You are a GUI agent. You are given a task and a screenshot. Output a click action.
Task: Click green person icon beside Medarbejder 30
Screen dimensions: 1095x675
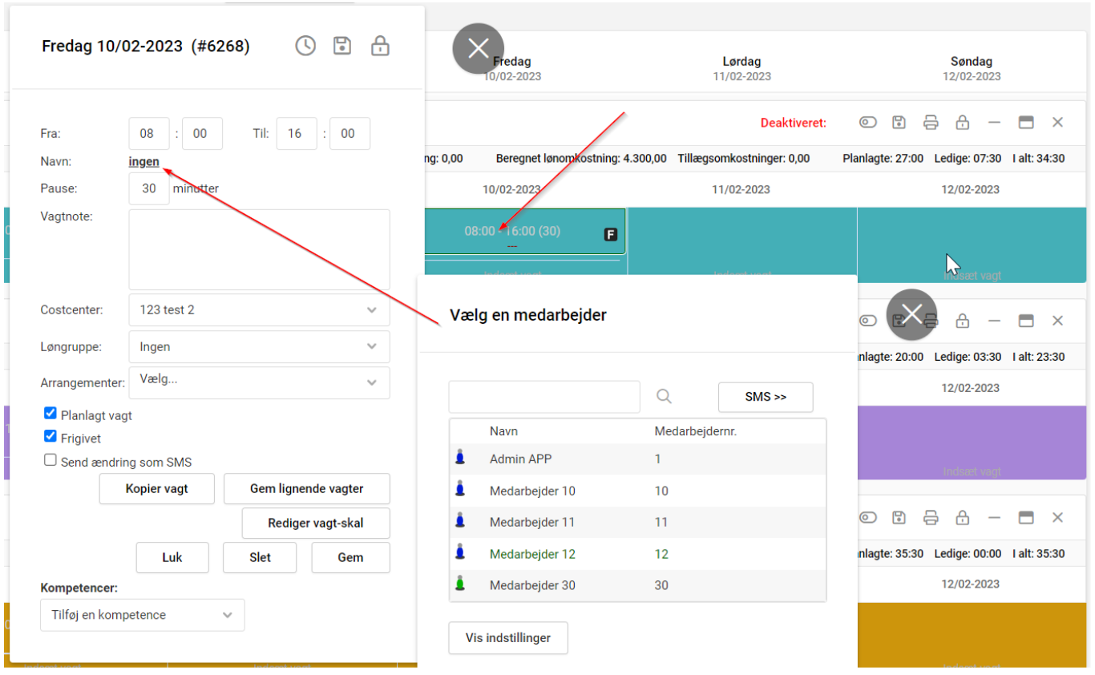pyautogui.click(x=460, y=585)
